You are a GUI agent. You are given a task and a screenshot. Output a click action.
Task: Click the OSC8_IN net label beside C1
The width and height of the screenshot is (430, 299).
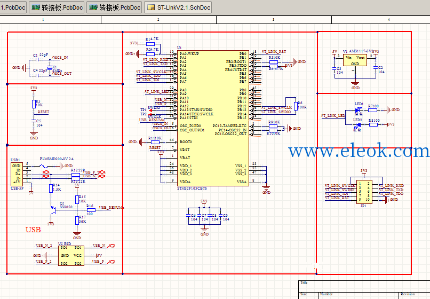[60, 57]
